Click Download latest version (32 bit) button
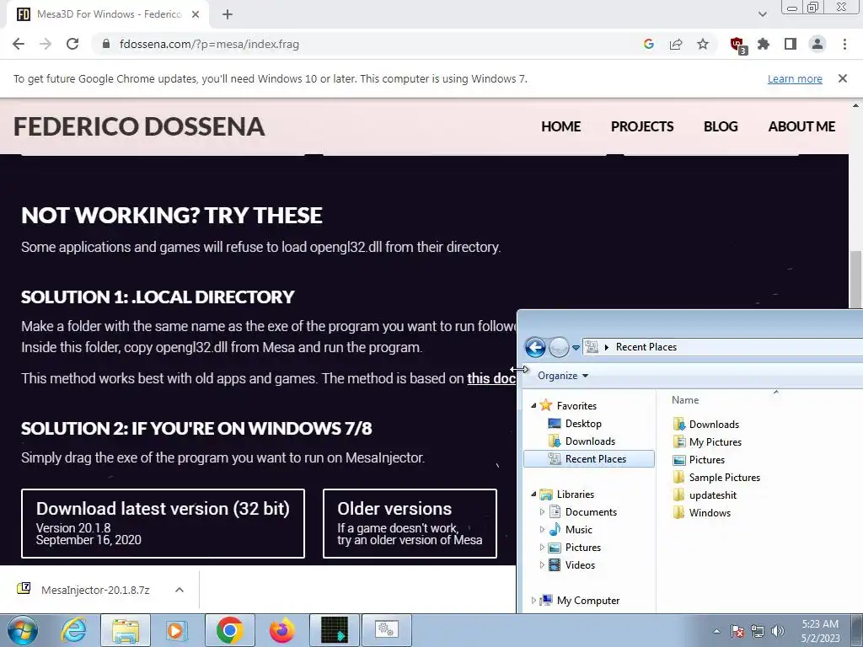This screenshot has height=647, width=863. (x=163, y=523)
